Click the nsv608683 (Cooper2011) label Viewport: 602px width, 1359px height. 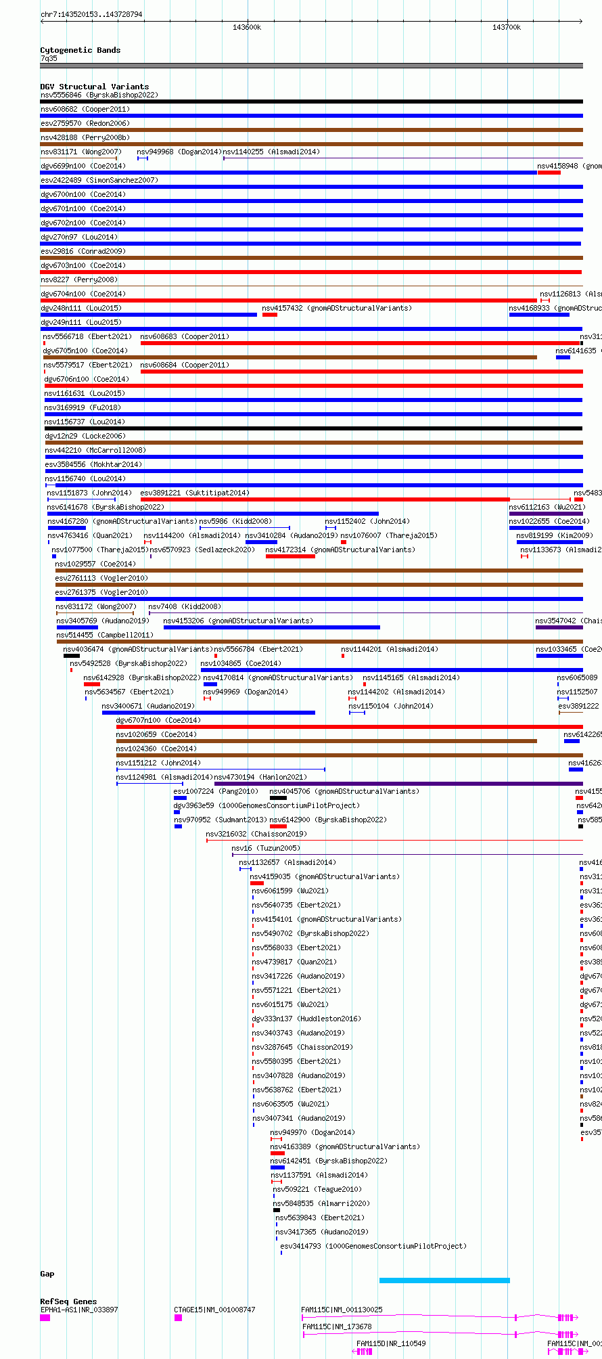coord(185,336)
